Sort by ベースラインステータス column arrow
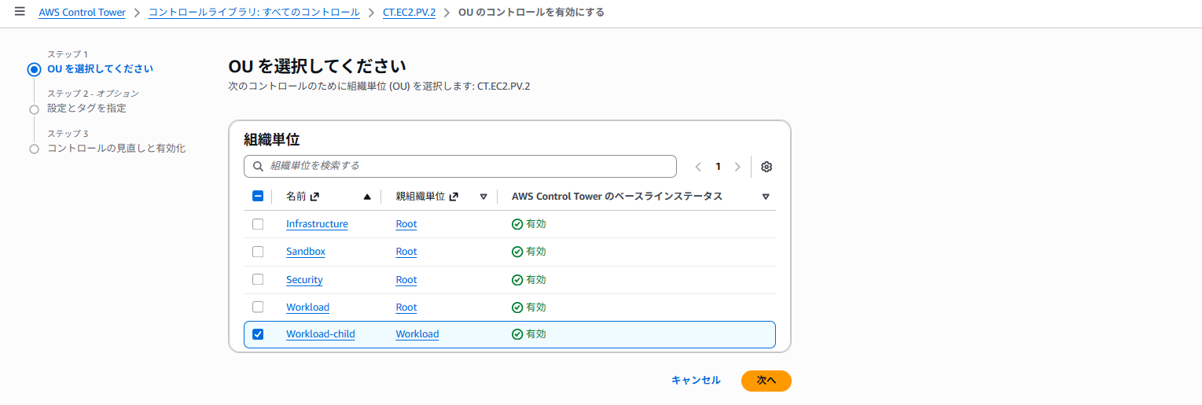Screen dimensions: 1202x405 [x=766, y=197]
